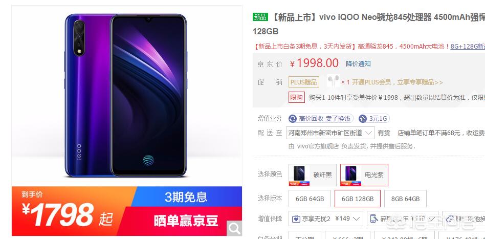Click the 8G+128G underlined promo link
The width and height of the screenshot is (485, 239).
point(468,47)
